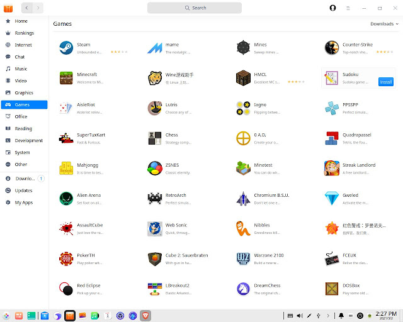The height and width of the screenshot is (322, 403).
Task: Open Updates in sidebar
Action: click(x=24, y=191)
